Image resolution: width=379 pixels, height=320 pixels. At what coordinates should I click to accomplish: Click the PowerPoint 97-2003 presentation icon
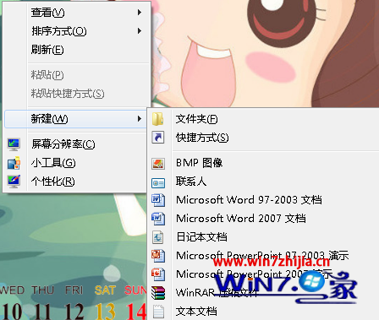point(158,256)
